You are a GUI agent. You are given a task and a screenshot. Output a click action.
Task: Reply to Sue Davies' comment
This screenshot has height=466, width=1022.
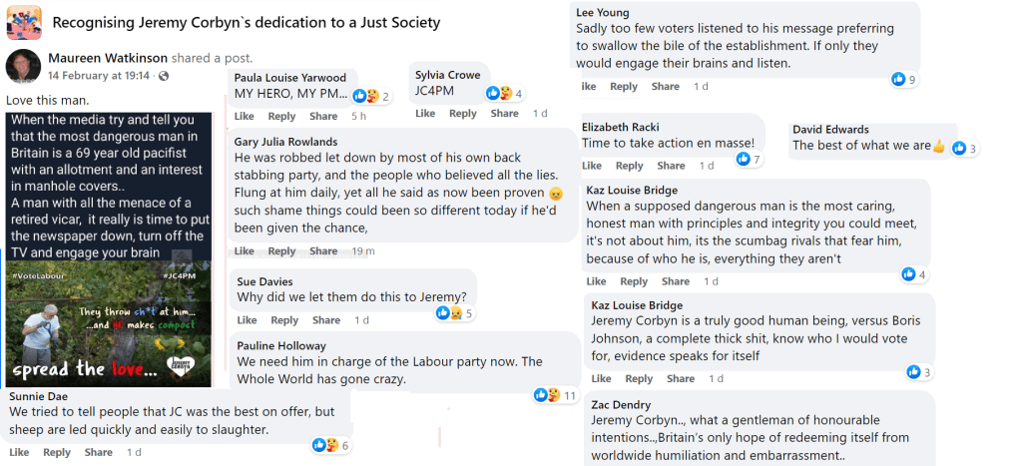click(284, 320)
